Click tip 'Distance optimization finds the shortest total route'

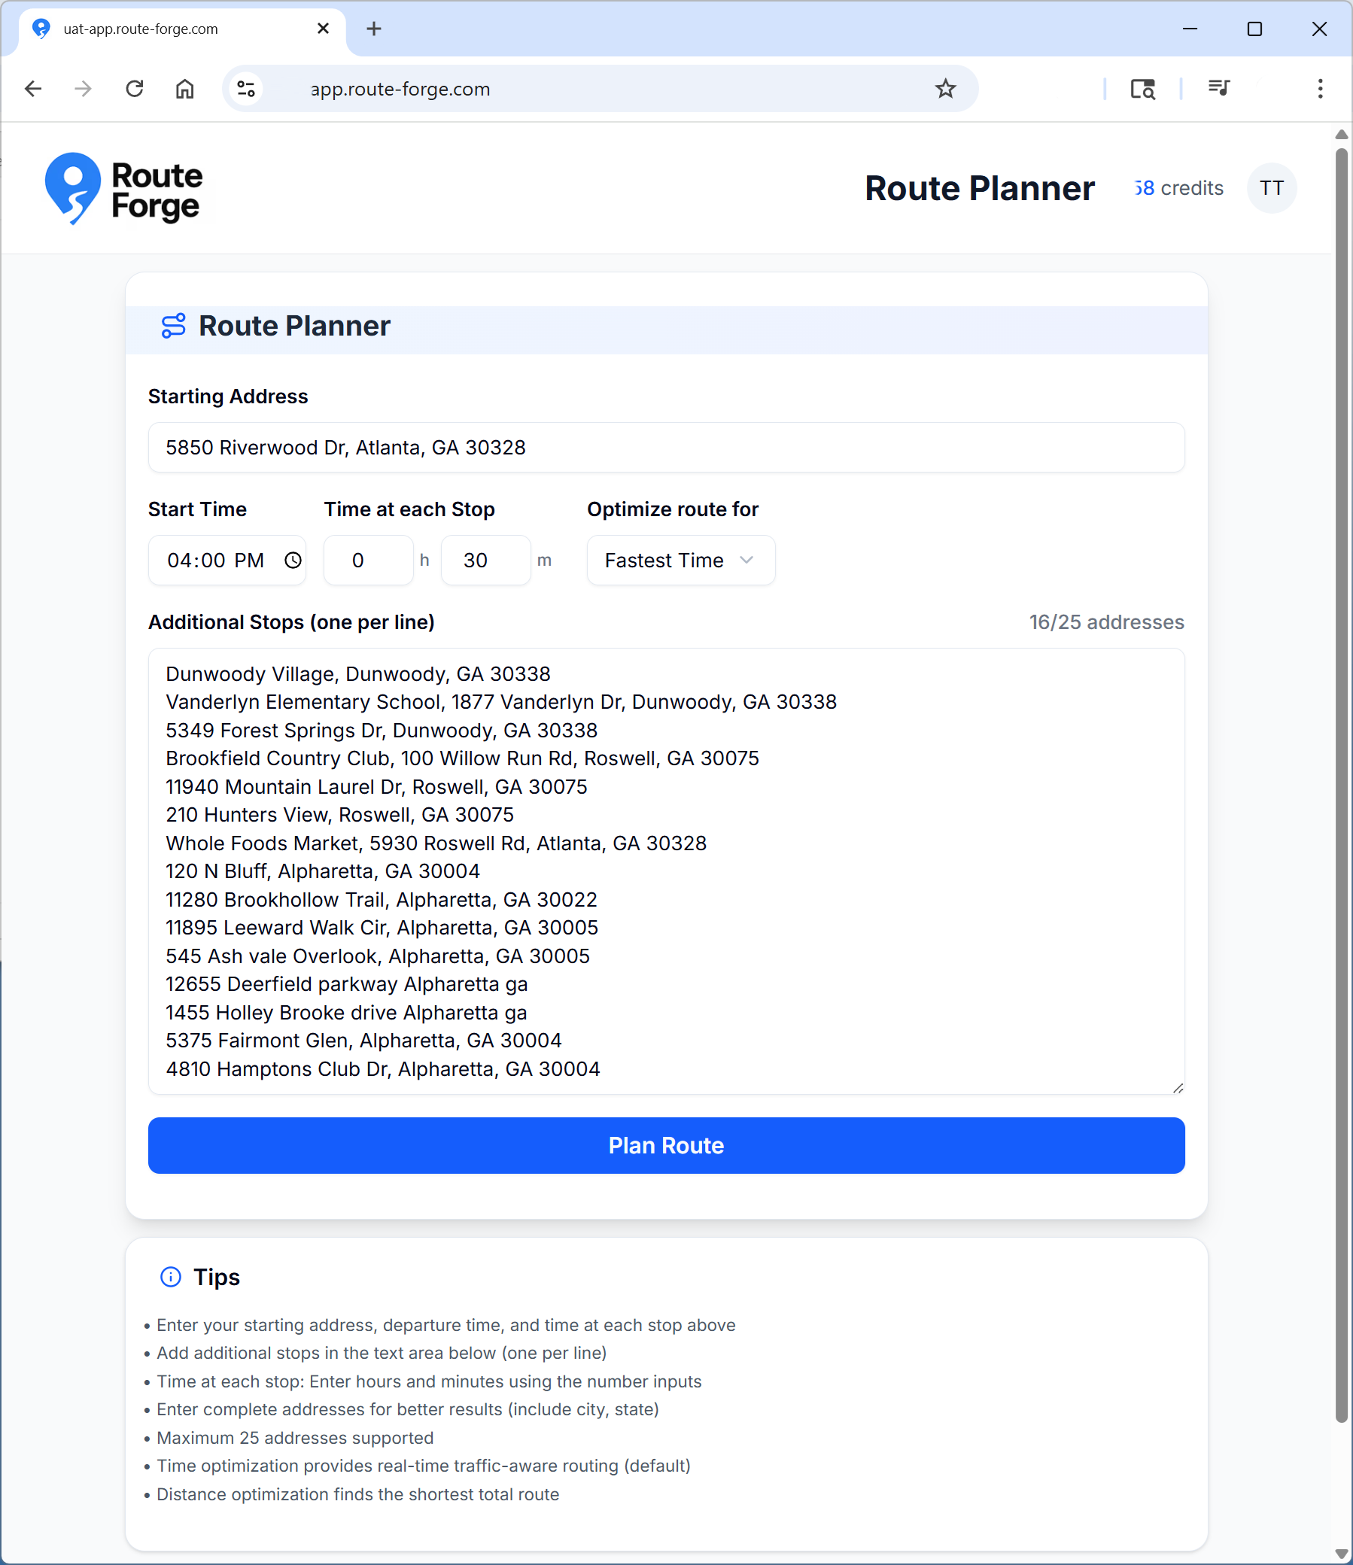[358, 1494]
